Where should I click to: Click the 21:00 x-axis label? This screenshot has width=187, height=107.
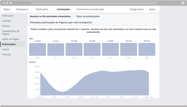(x=135, y=97)
